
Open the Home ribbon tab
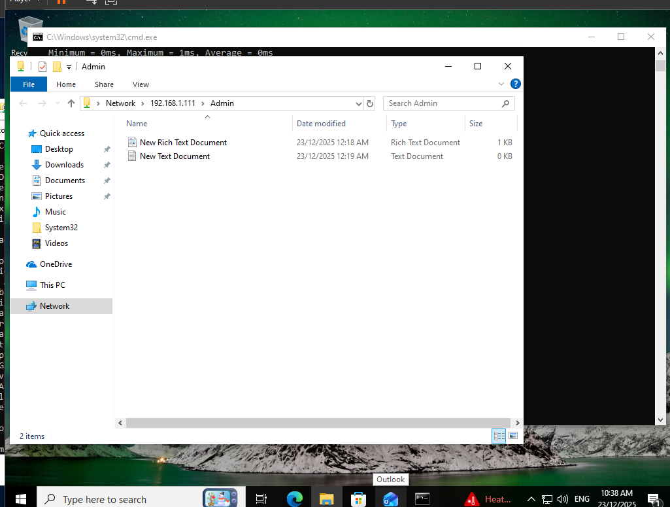coord(66,84)
